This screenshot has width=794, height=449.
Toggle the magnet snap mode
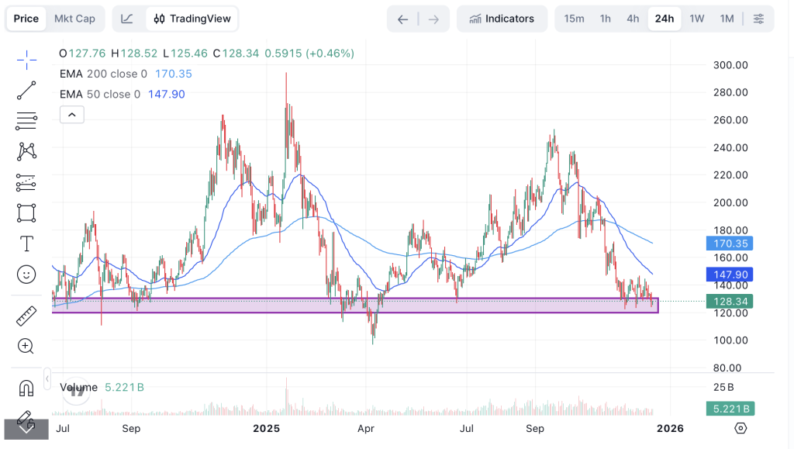click(26, 388)
